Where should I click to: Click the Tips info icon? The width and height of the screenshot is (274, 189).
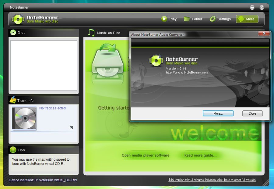point(13,150)
